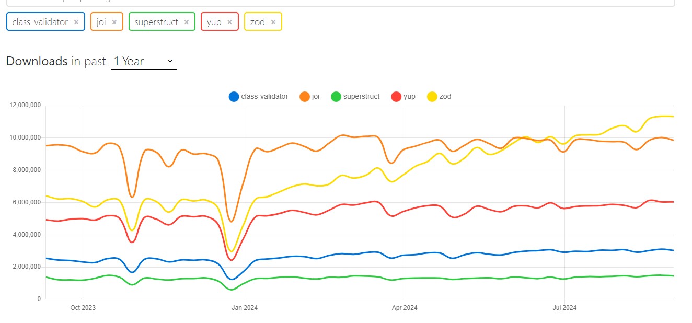Click the Jul 2024 axis label

pos(564,308)
